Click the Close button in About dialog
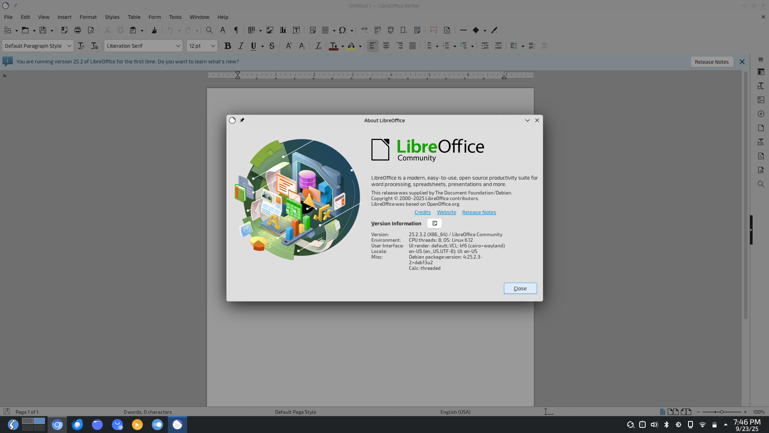The image size is (769, 433). pyautogui.click(x=520, y=288)
